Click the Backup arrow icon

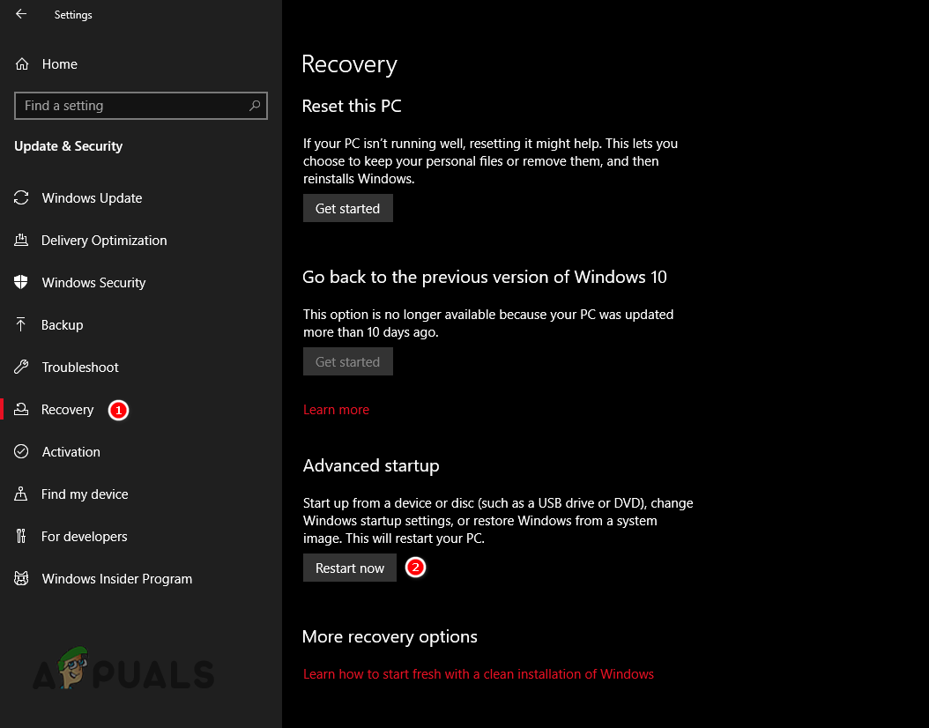point(22,325)
